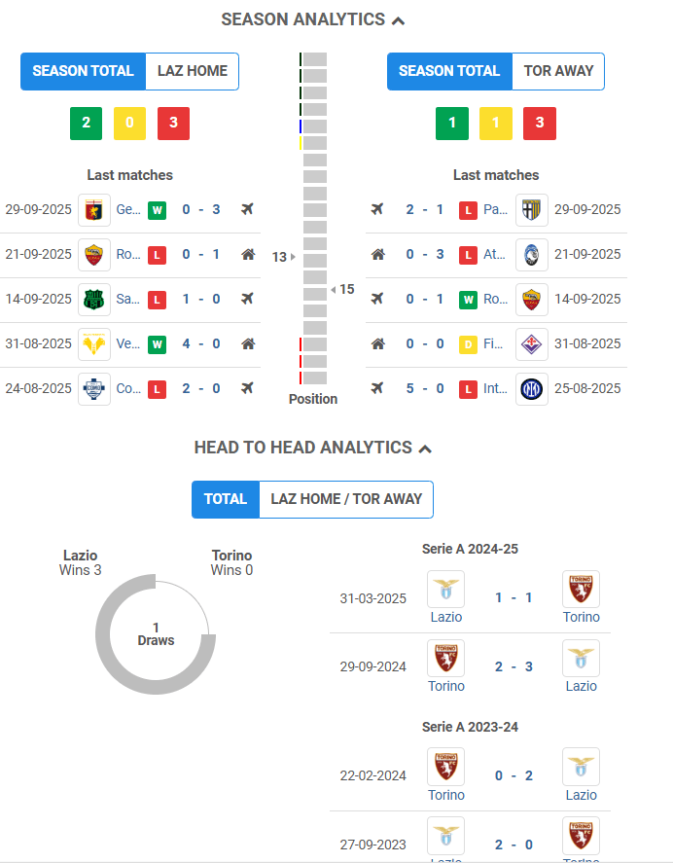Click the Genoa club crest icon

(94, 209)
